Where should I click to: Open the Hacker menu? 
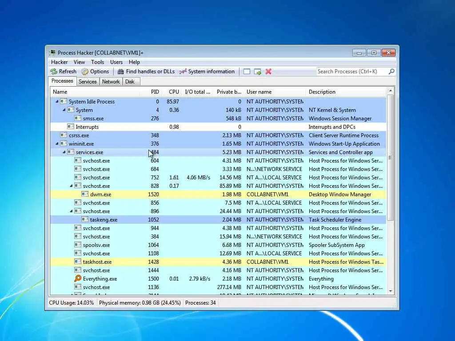click(x=59, y=62)
